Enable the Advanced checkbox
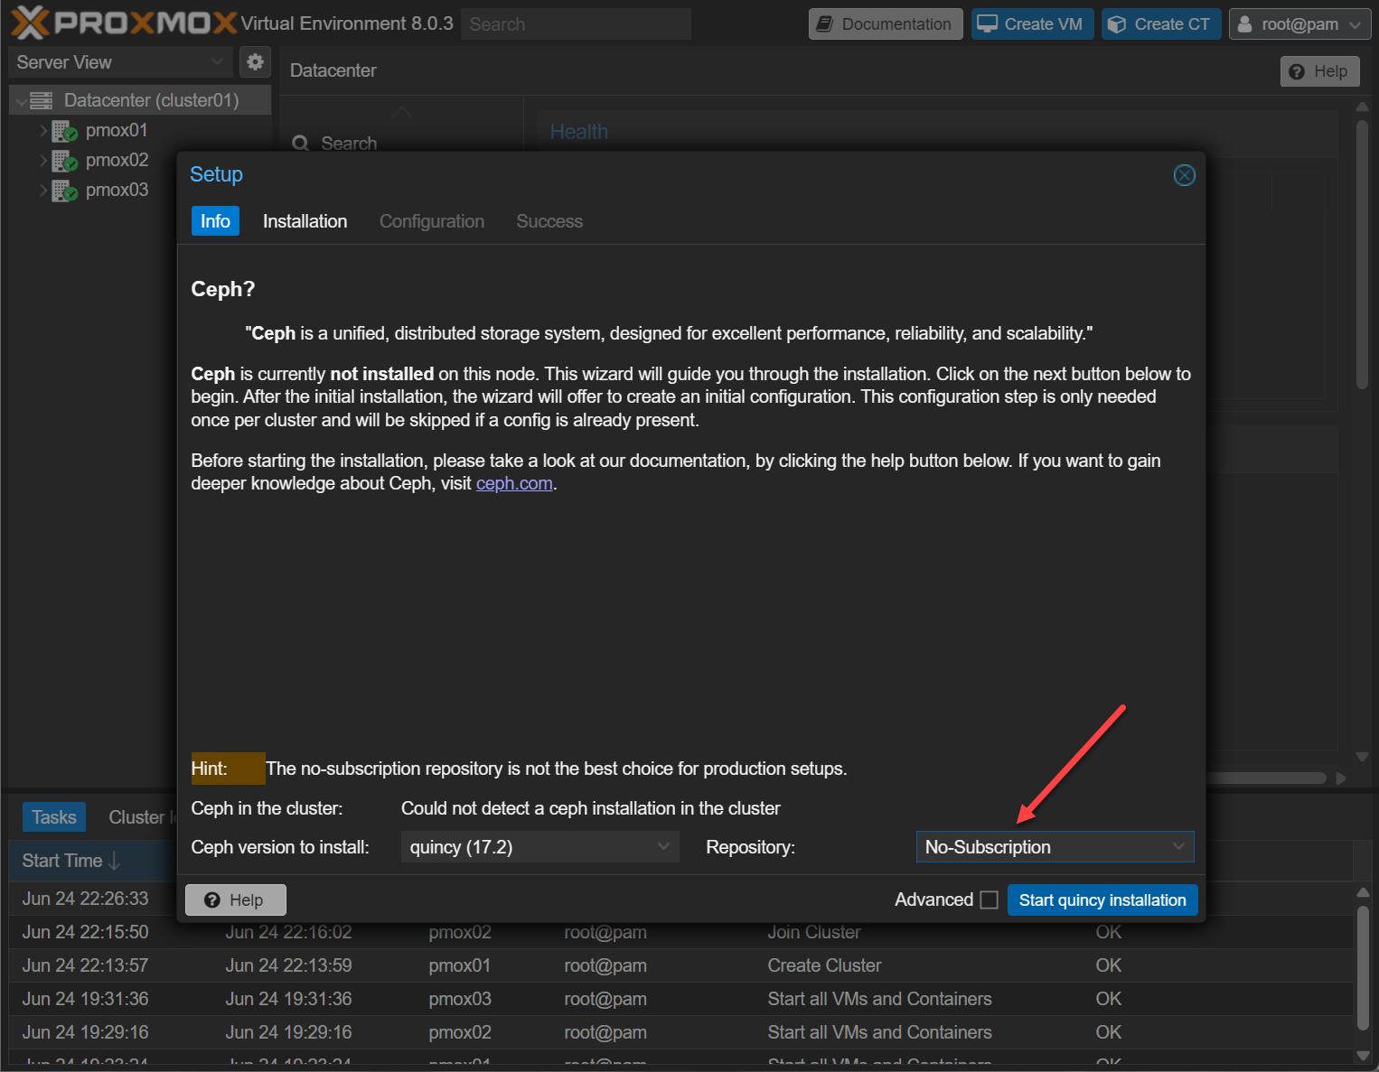1379x1072 pixels. [x=989, y=900]
